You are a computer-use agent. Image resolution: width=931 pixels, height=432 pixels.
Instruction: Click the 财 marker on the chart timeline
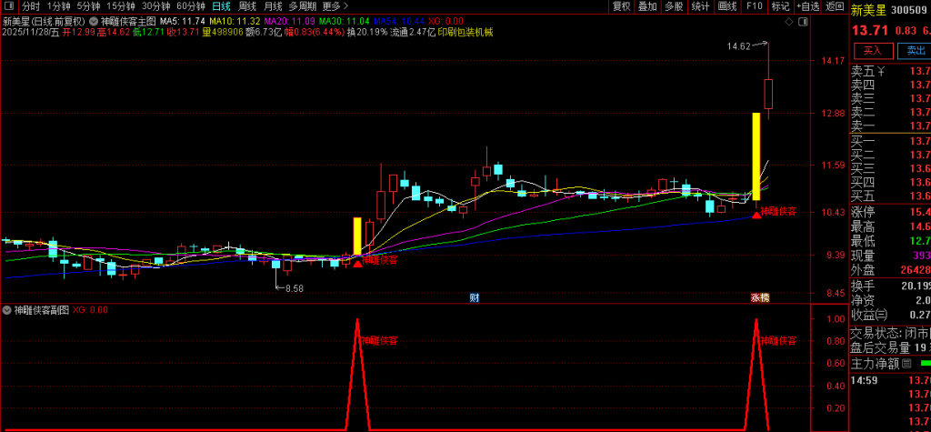coord(474,297)
